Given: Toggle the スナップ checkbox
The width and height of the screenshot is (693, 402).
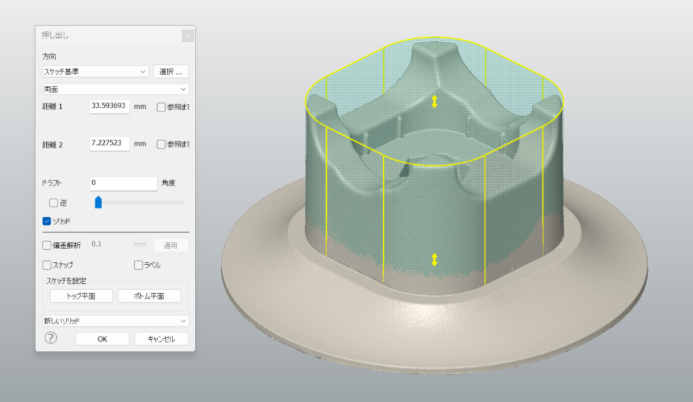Looking at the screenshot, I should click(47, 265).
